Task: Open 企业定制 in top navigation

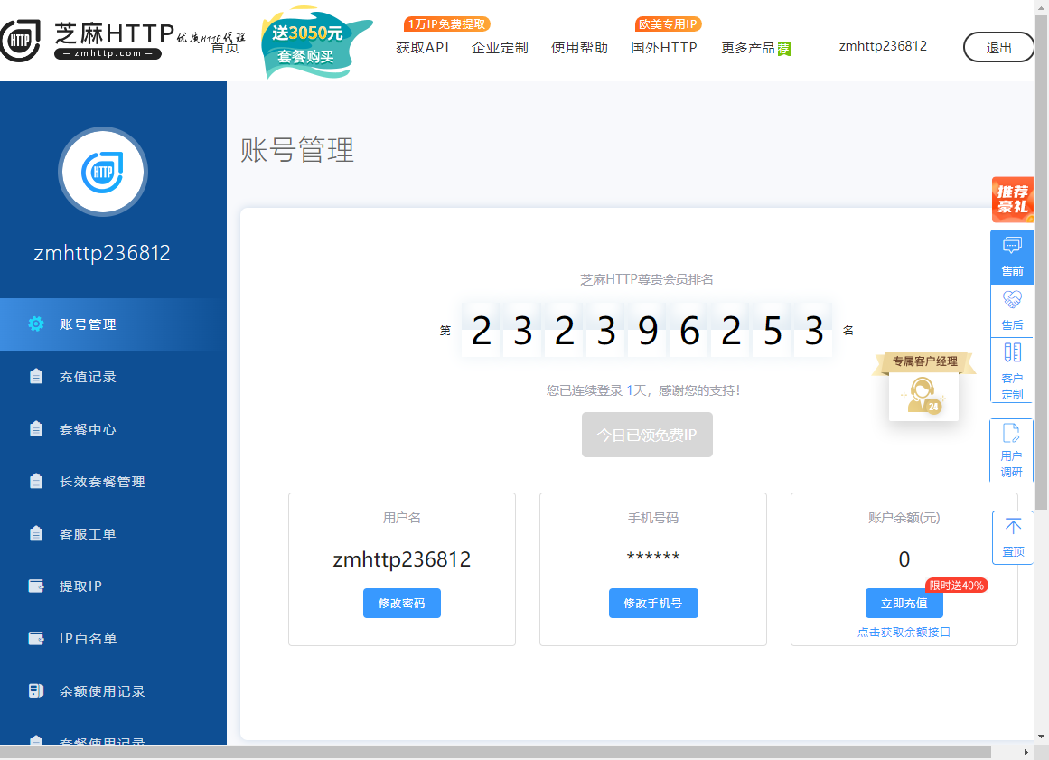Action: (500, 48)
